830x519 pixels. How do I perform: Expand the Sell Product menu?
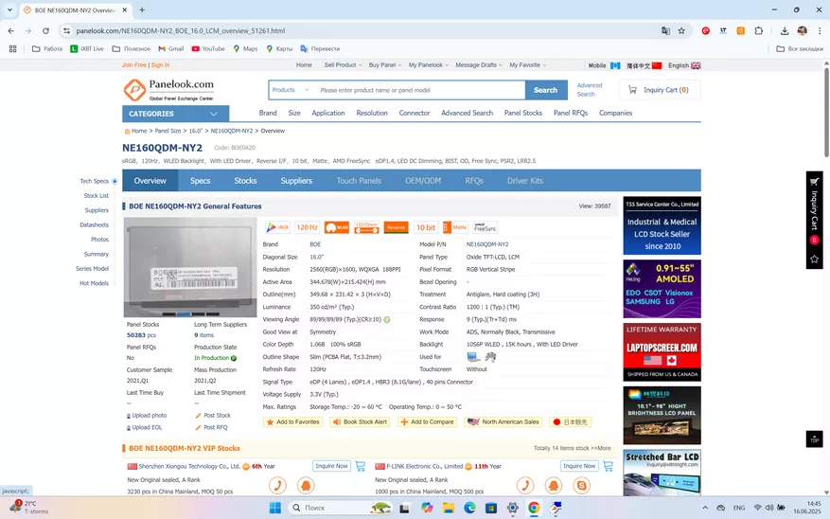point(343,65)
